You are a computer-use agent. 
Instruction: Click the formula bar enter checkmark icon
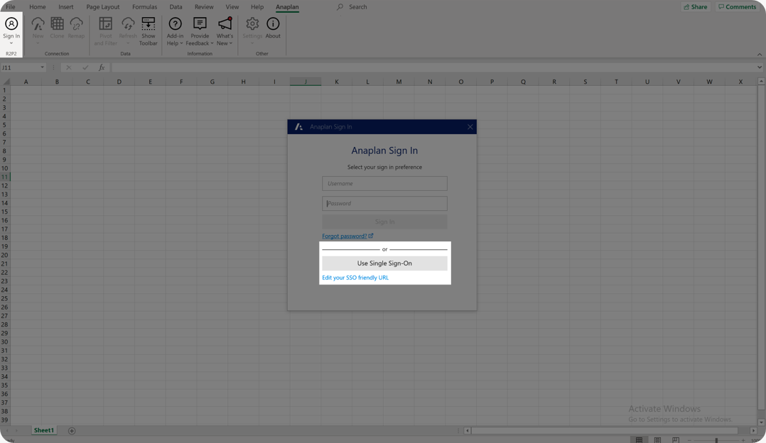85,67
